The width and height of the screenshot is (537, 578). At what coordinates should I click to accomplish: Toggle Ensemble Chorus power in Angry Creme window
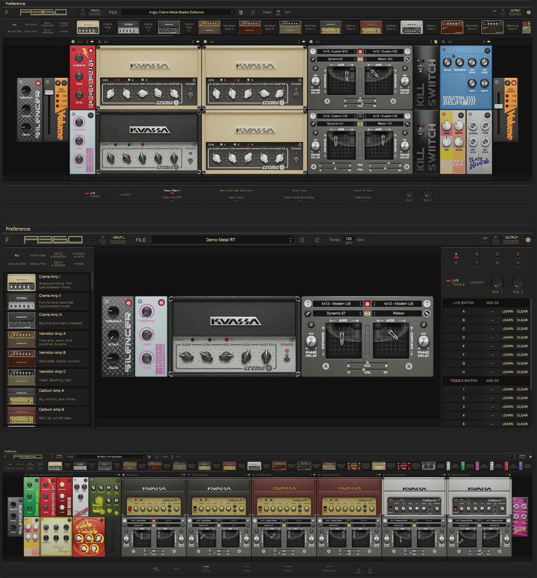pyautogui.click(x=461, y=115)
